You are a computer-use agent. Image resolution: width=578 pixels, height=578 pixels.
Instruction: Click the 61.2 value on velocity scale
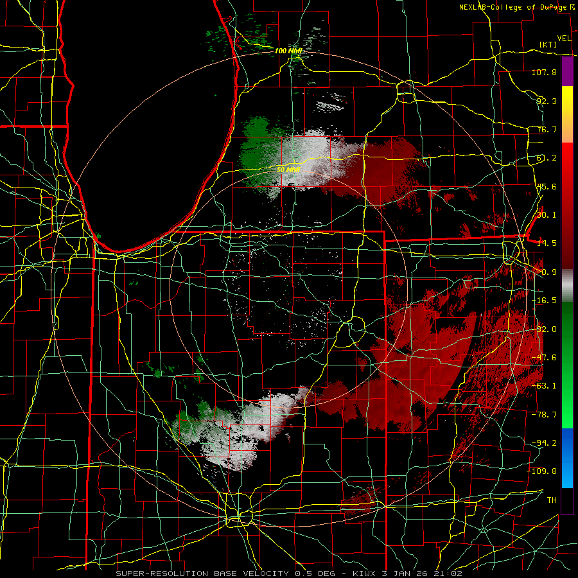point(547,158)
